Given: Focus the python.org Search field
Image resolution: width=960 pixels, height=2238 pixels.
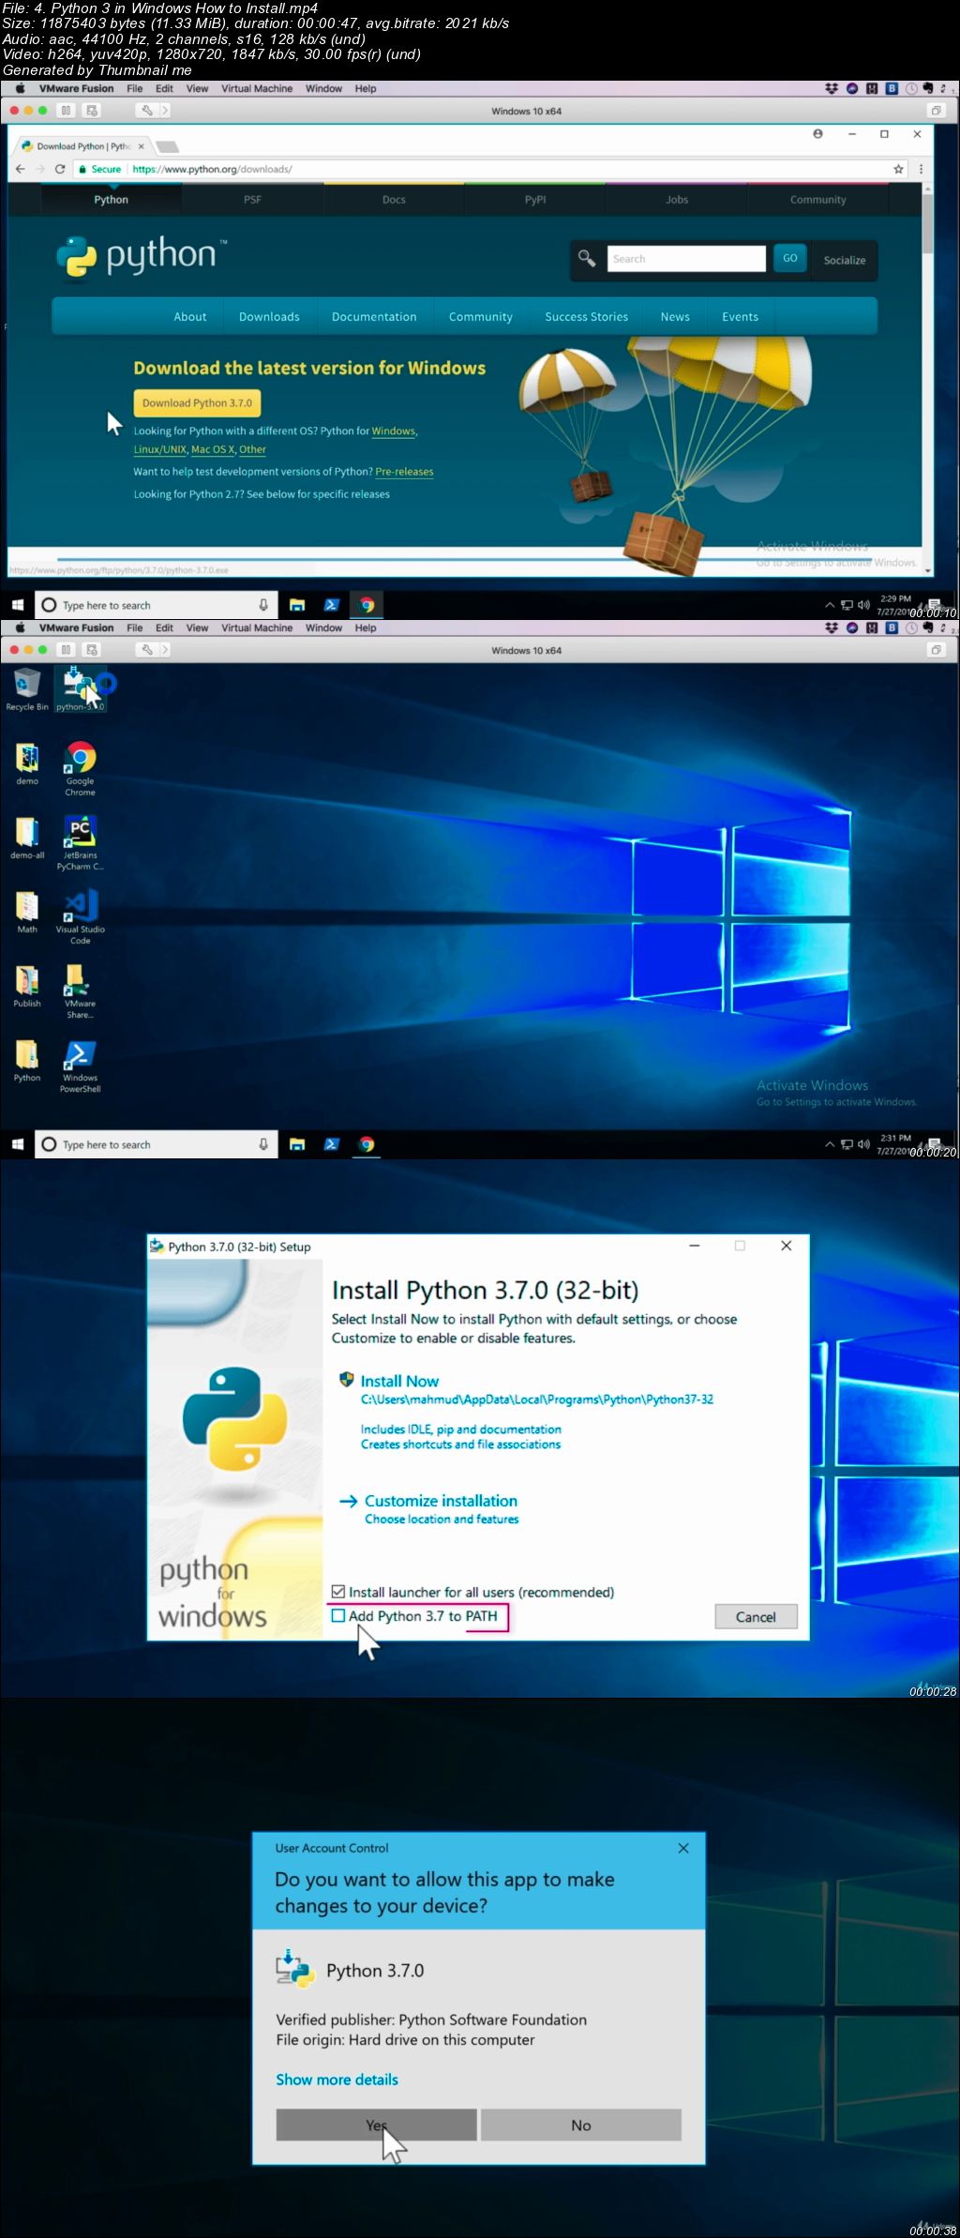Looking at the screenshot, I should pyautogui.click(x=686, y=259).
